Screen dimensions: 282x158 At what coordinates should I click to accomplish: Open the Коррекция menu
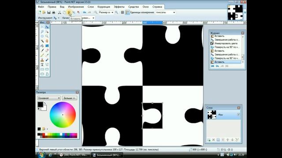point(104,7)
